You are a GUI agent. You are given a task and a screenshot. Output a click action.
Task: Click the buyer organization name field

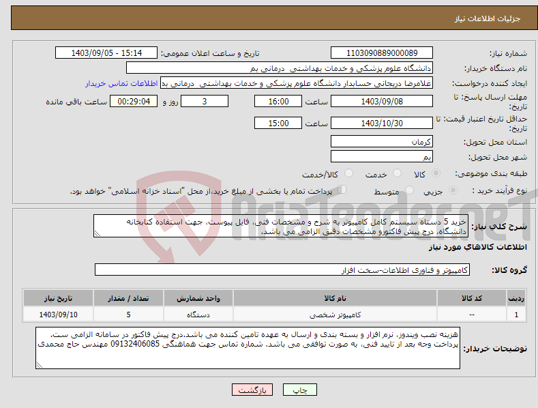pyautogui.click(x=280, y=68)
